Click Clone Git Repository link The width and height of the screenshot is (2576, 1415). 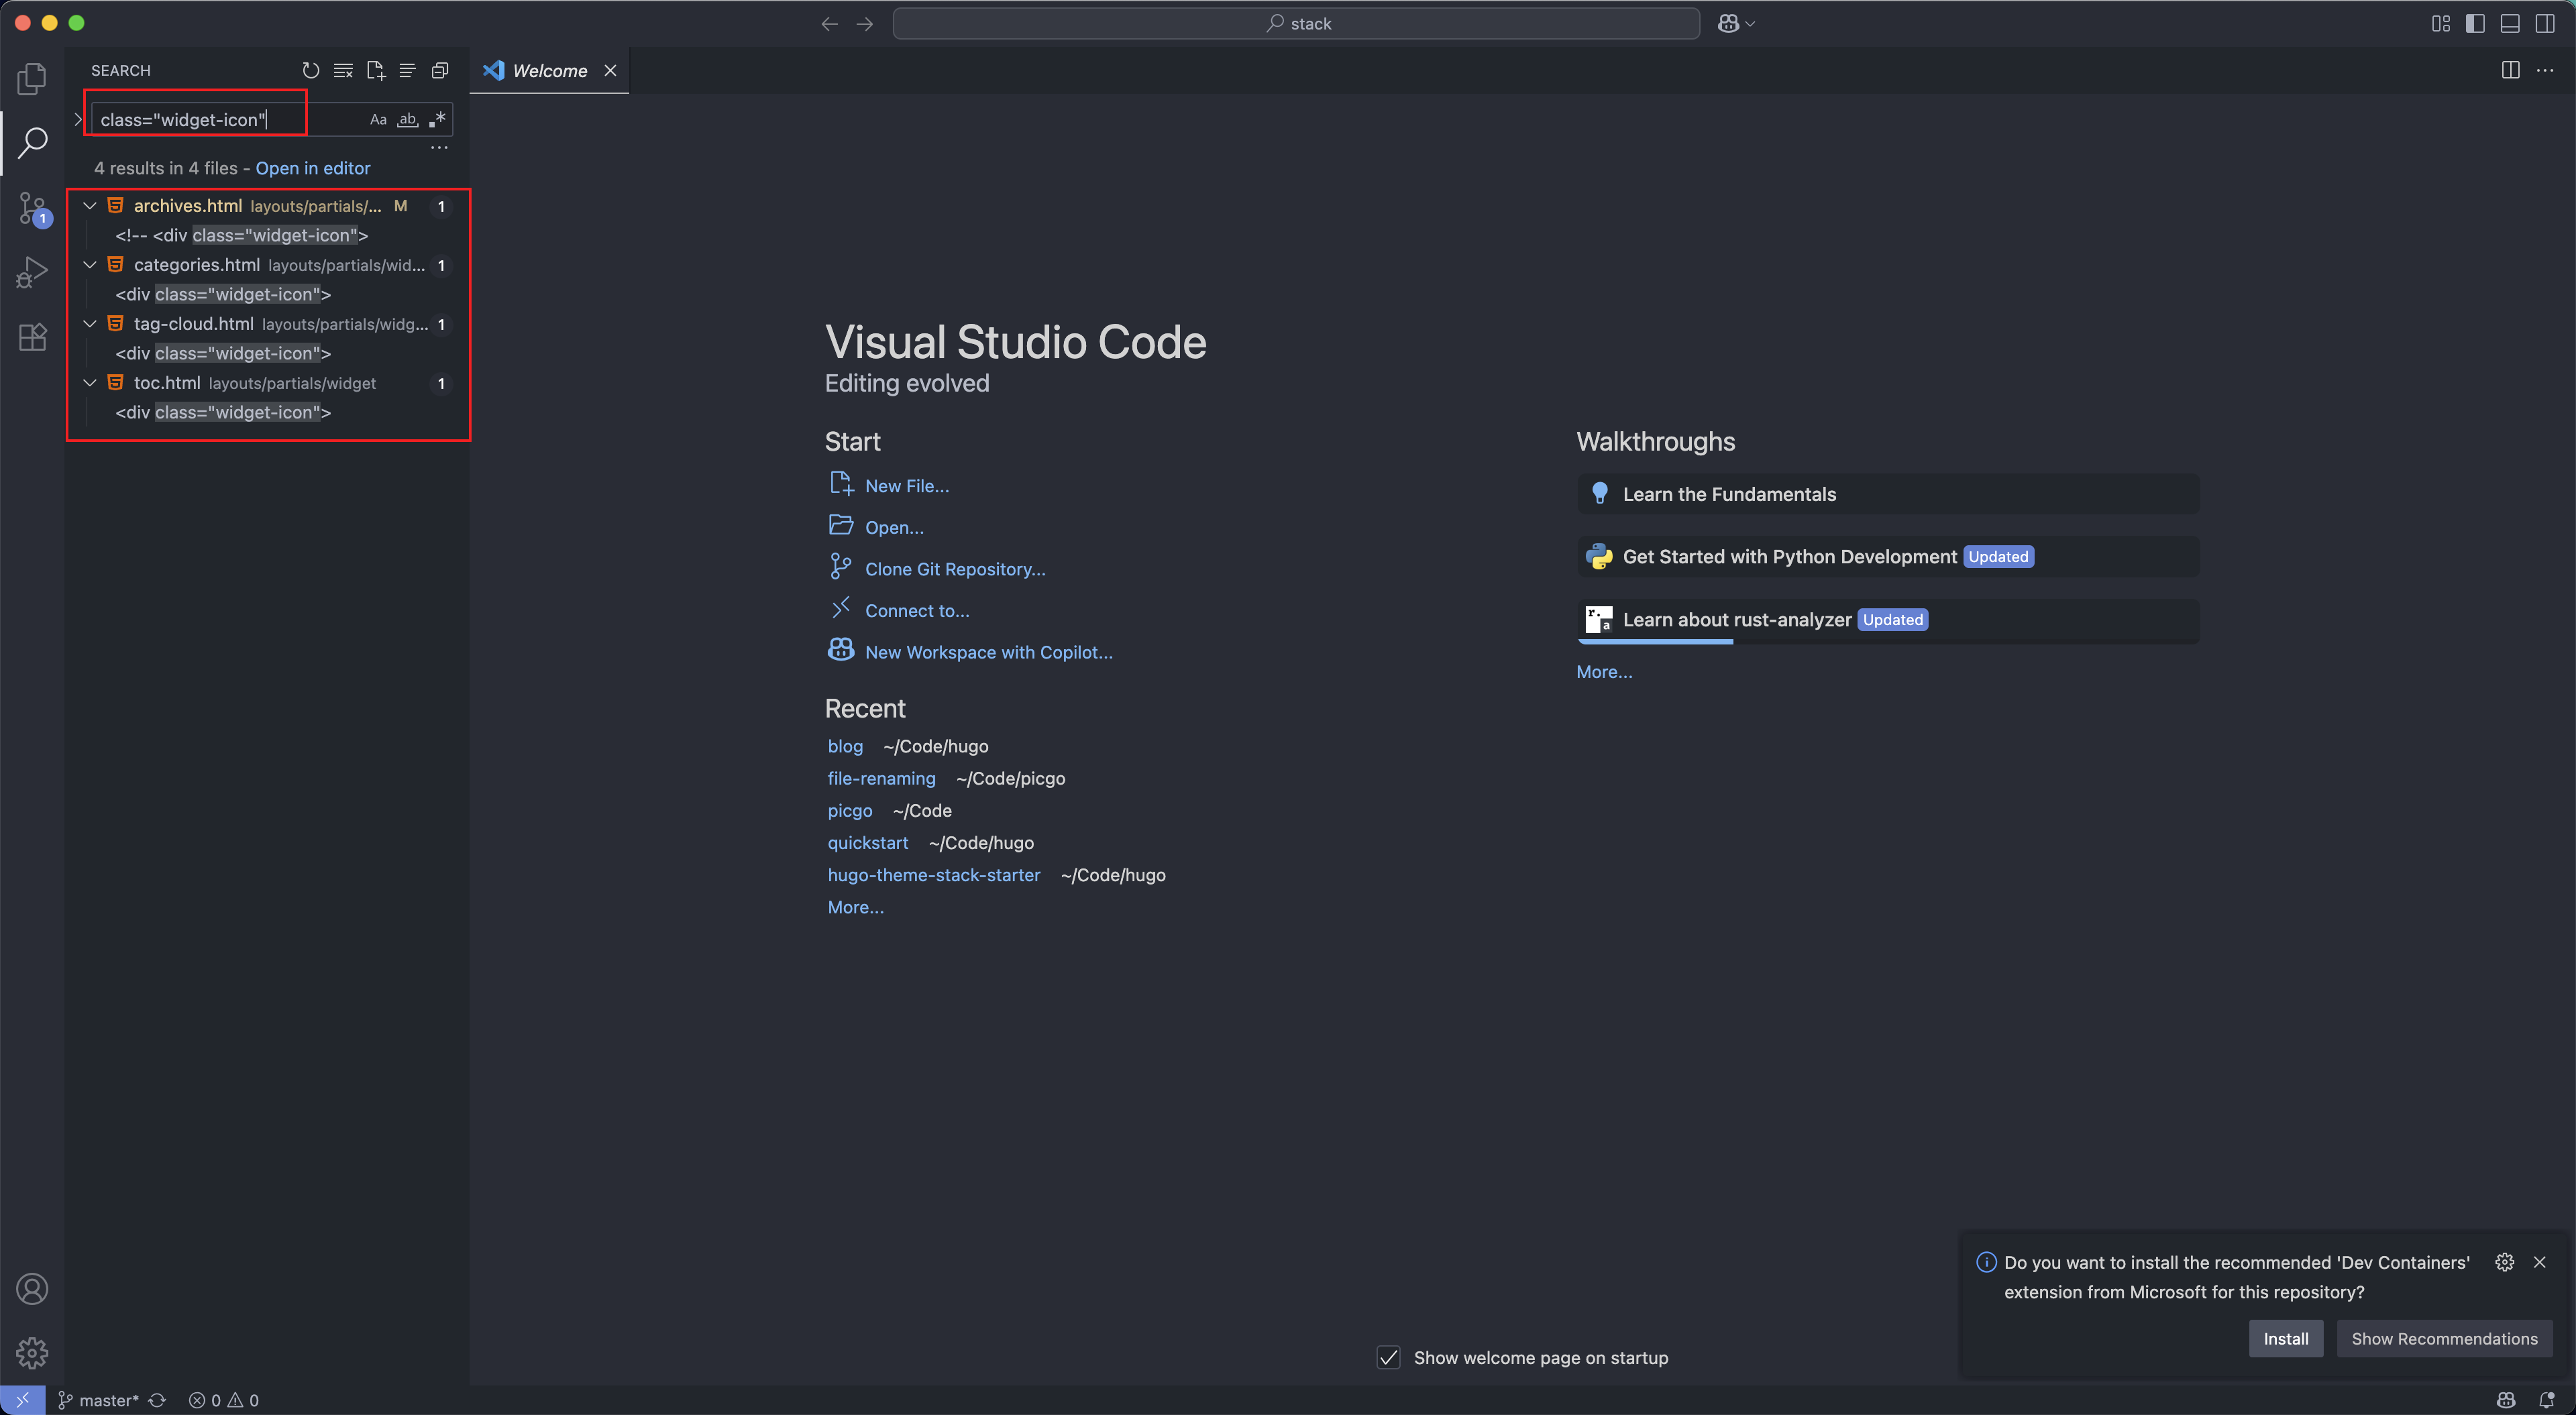954,569
